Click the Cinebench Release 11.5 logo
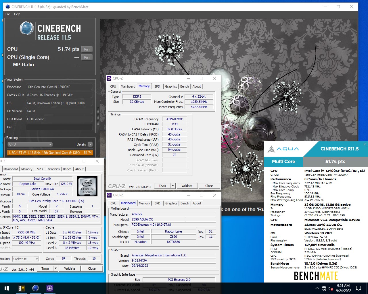The height and width of the screenshot is (294, 368). tap(51, 31)
